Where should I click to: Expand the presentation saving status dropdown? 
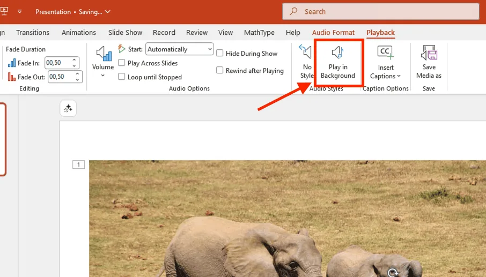pyautogui.click(x=108, y=12)
